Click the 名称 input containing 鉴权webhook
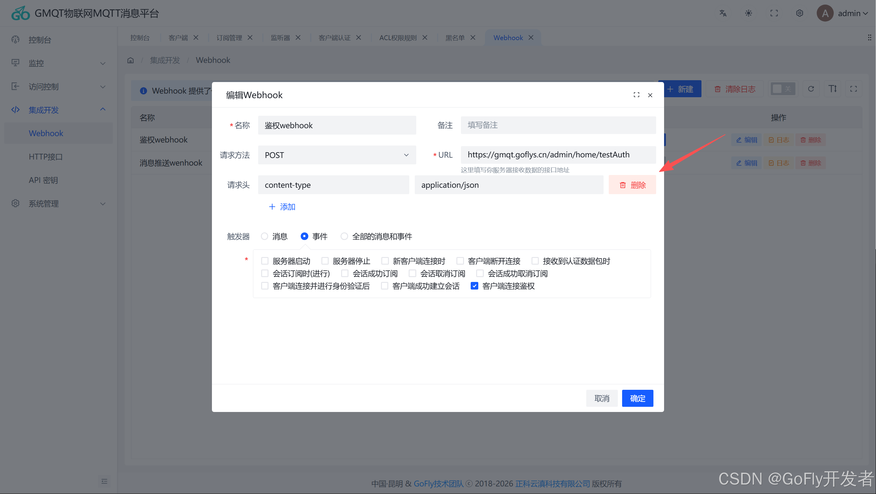 pyautogui.click(x=337, y=125)
